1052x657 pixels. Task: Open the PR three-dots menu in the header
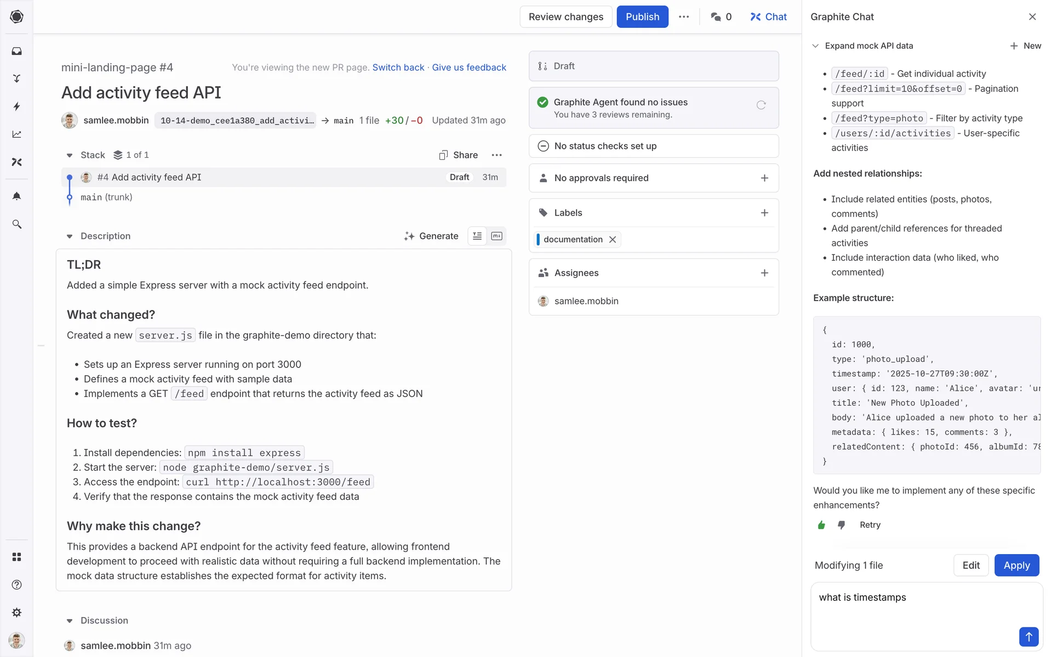(x=684, y=17)
